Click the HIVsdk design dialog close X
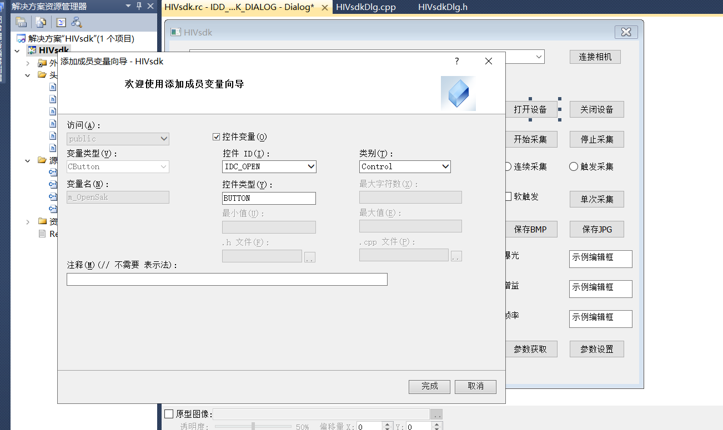The height and width of the screenshot is (430, 723). click(626, 32)
